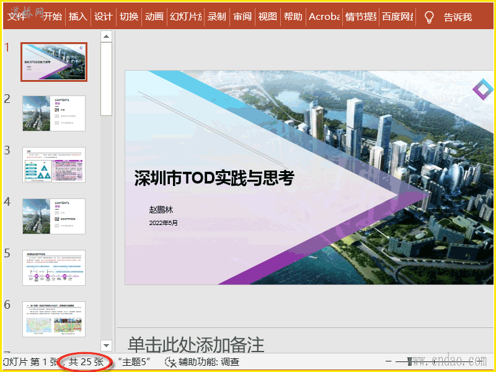The image size is (496, 372).
Task: Click the author name 赵鹏林
Action: tap(161, 210)
